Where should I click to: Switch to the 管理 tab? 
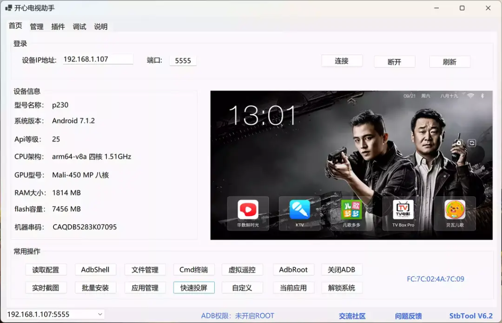tap(37, 26)
